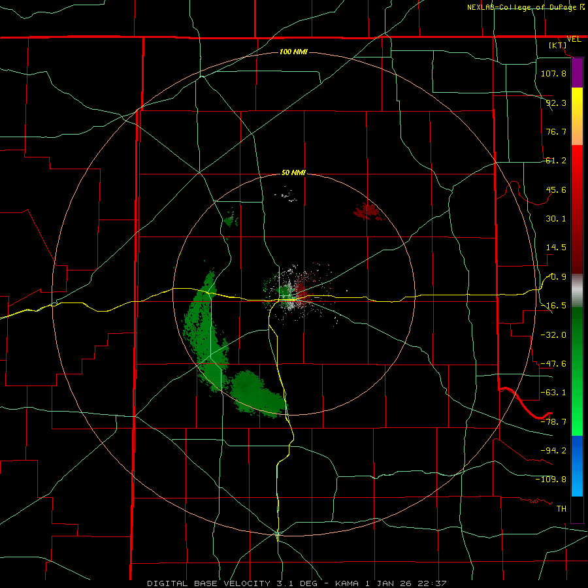The image size is (588, 588).
Task: Click the 'KAMA 1 JAN 26 22:37' timestamp
Action: pyautogui.click(x=391, y=583)
